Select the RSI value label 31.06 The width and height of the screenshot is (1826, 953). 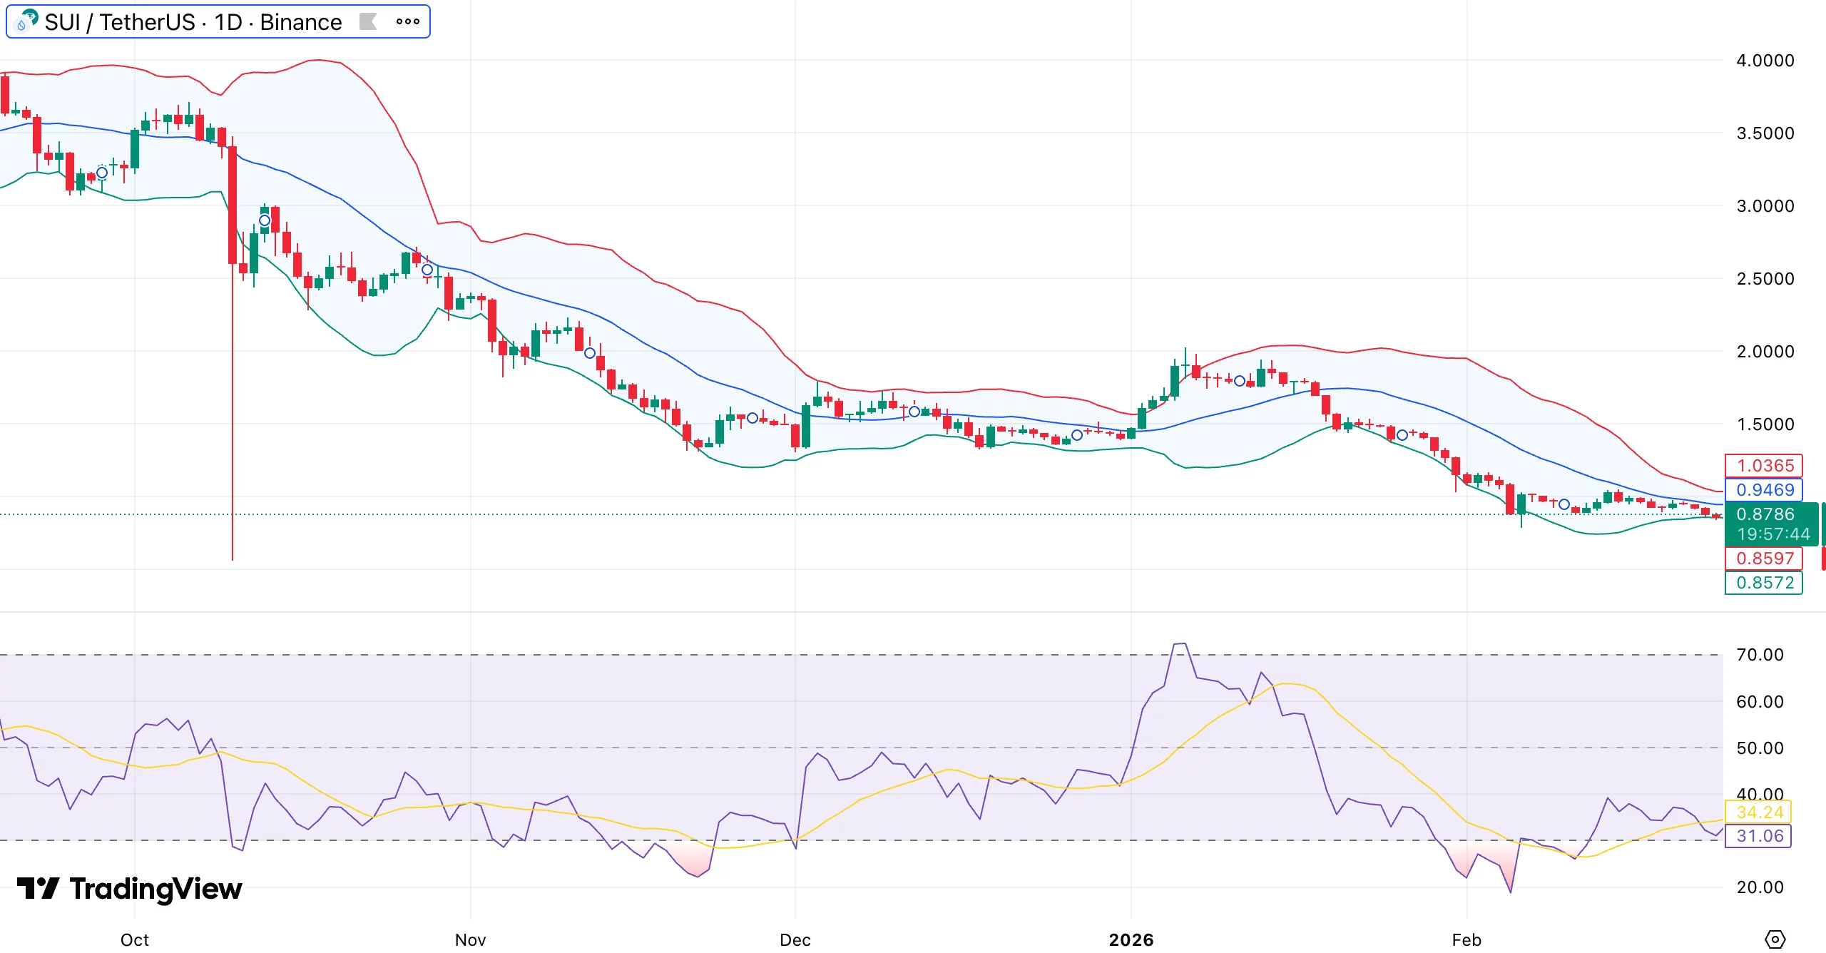coord(1758,835)
